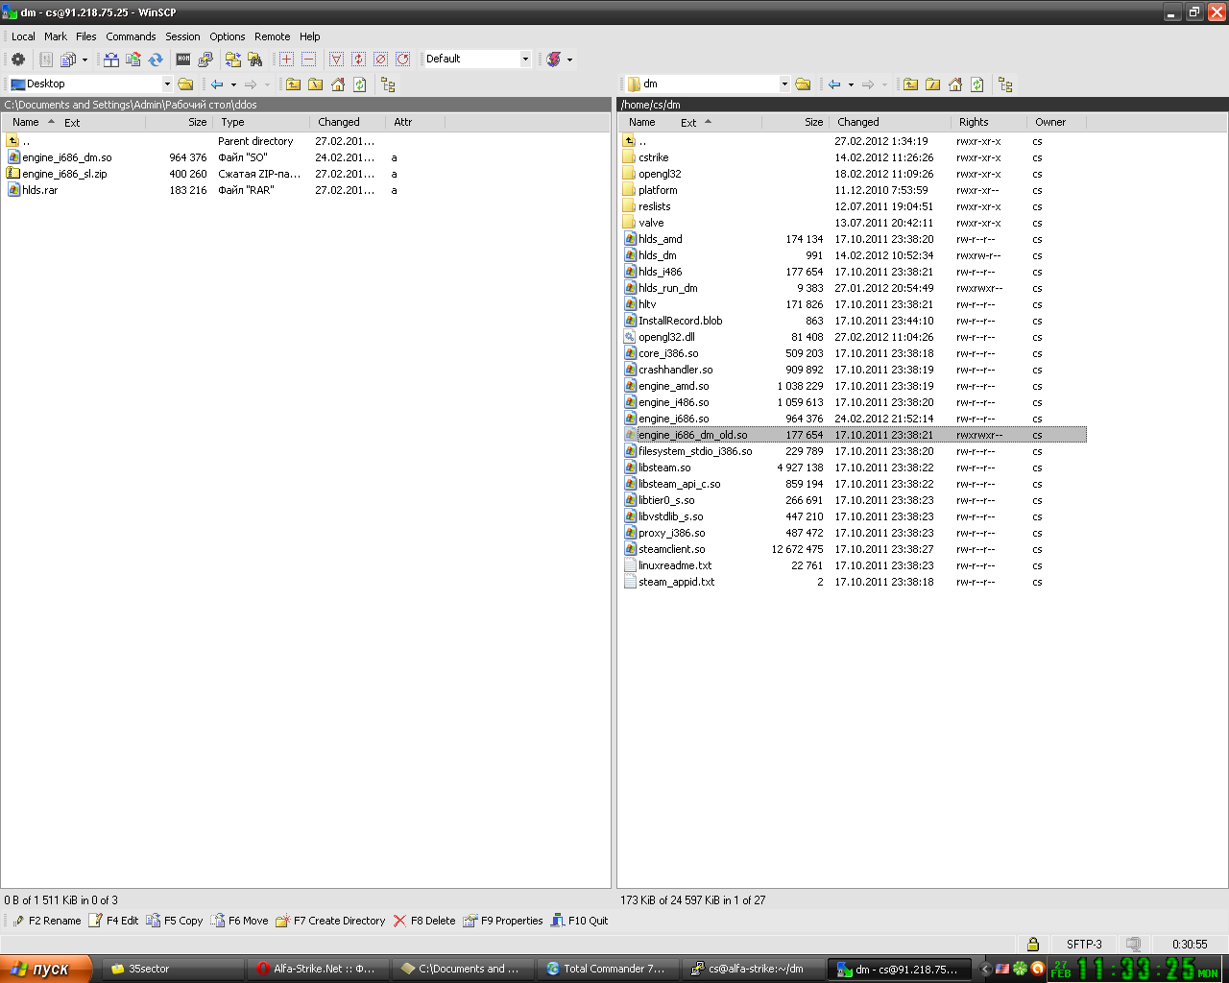Go to parent directory in local panel
The image size is (1229, 983).
(293, 84)
